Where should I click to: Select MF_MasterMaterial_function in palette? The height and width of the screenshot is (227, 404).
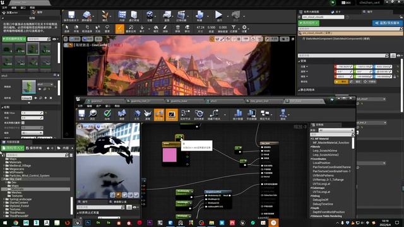(x=331, y=143)
